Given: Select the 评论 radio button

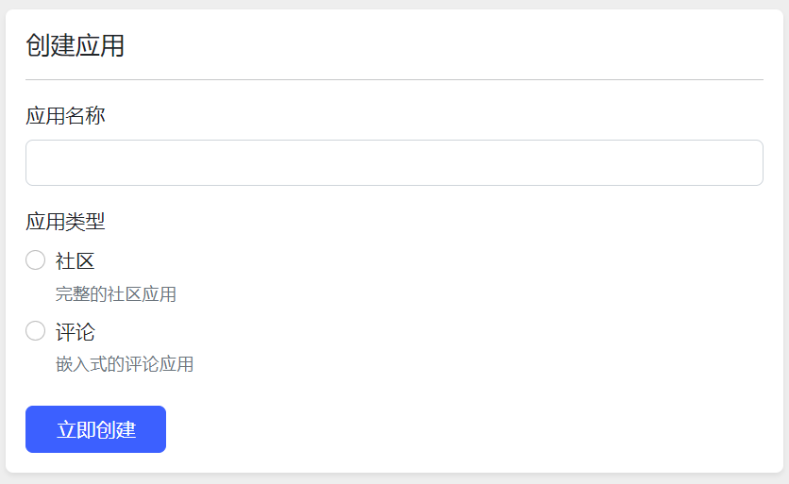Looking at the screenshot, I should pyautogui.click(x=35, y=331).
